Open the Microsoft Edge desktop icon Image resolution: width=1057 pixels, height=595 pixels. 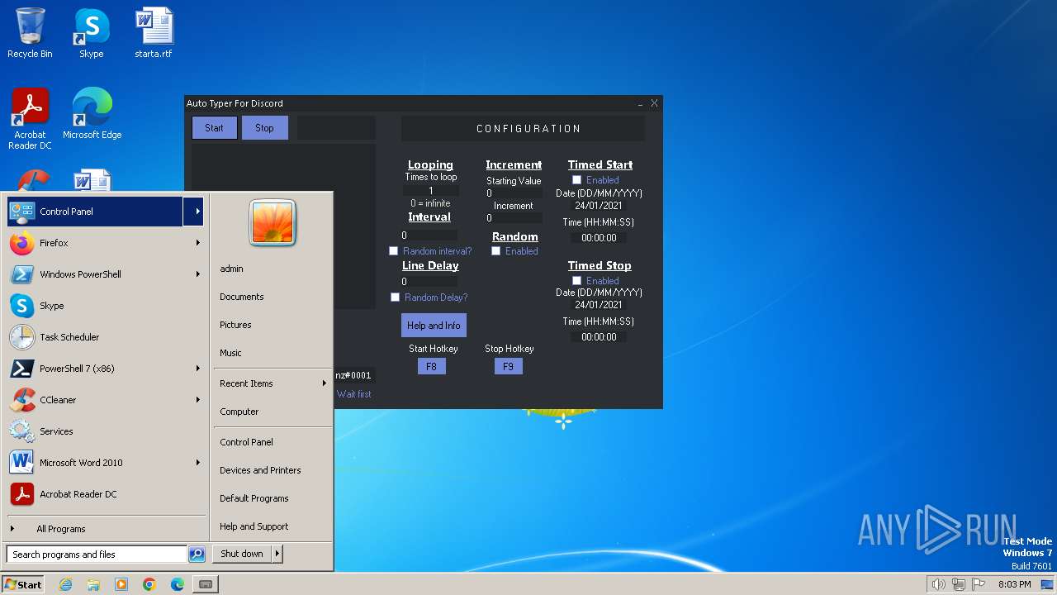coord(92,114)
